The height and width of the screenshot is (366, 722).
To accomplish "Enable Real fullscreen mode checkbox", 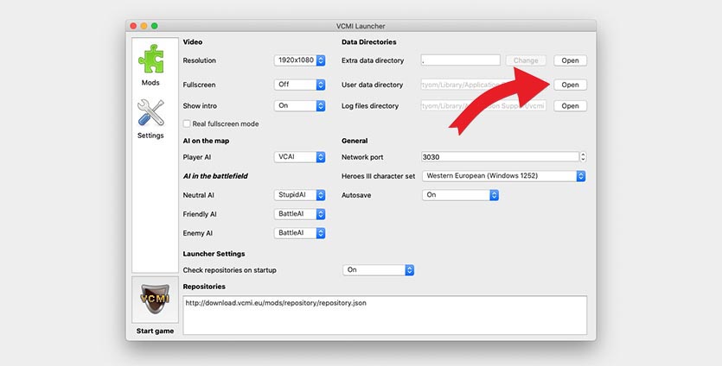I will coord(187,123).
